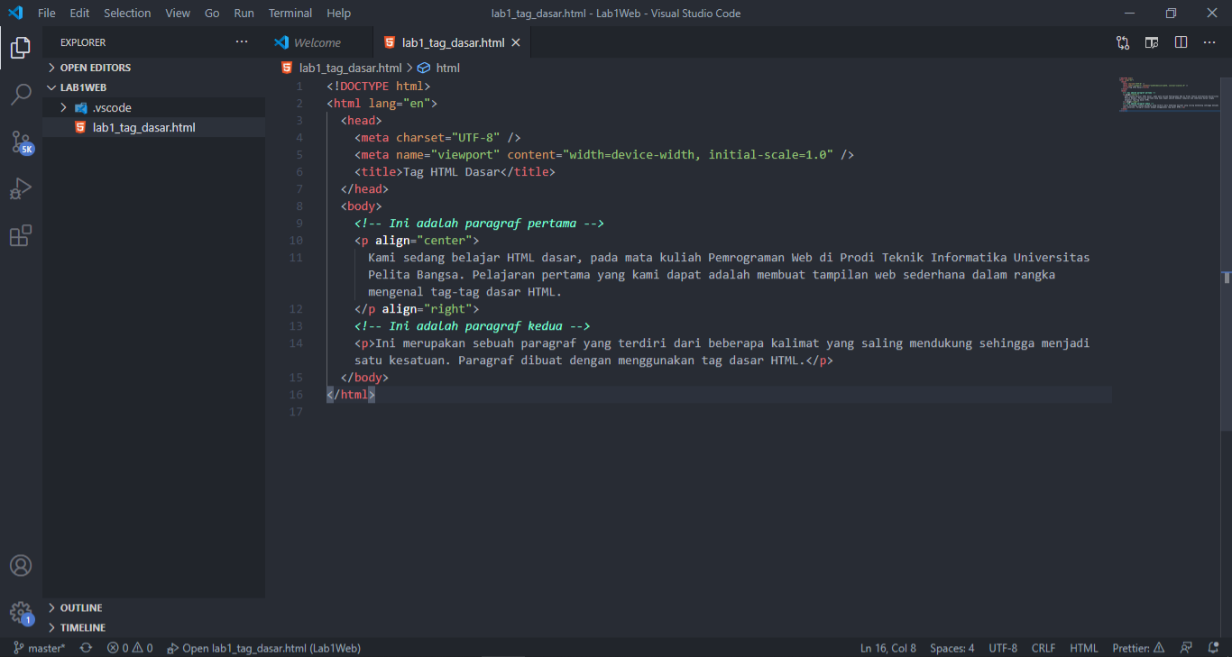The width and height of the screenshot is (1232, 657).
Task: Open Customize Layout icon in title bar
Action: pos(1151,41)
